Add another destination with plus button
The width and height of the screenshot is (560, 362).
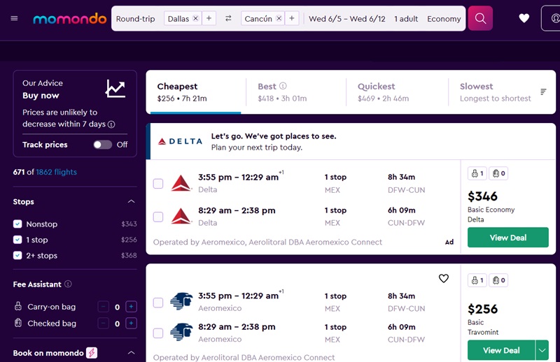click(292, 18)
